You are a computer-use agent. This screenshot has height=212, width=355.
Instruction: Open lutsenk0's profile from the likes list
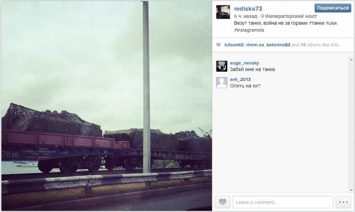click(234, 45)
